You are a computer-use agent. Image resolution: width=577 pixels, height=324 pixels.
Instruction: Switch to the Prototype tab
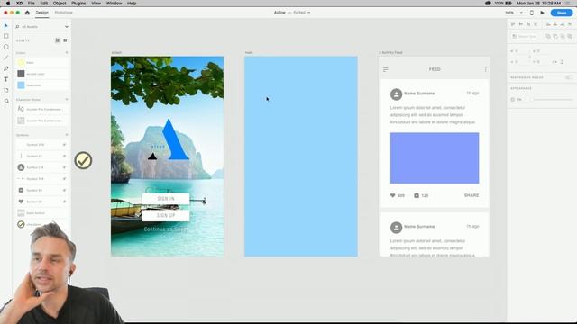[63, 13]
